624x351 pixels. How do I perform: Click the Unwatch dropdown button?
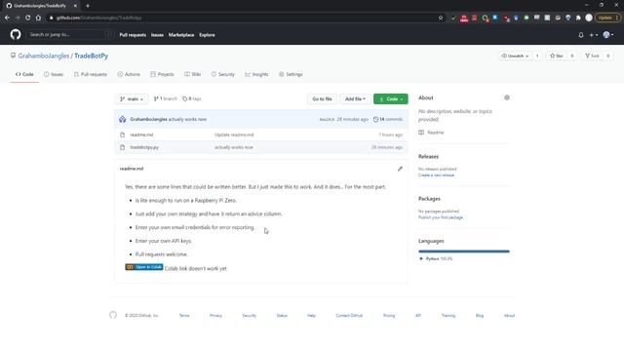515,56
